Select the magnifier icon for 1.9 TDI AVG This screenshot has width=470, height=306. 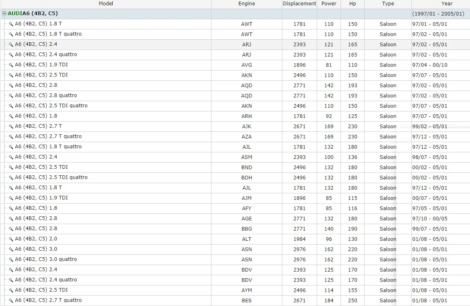11,65
